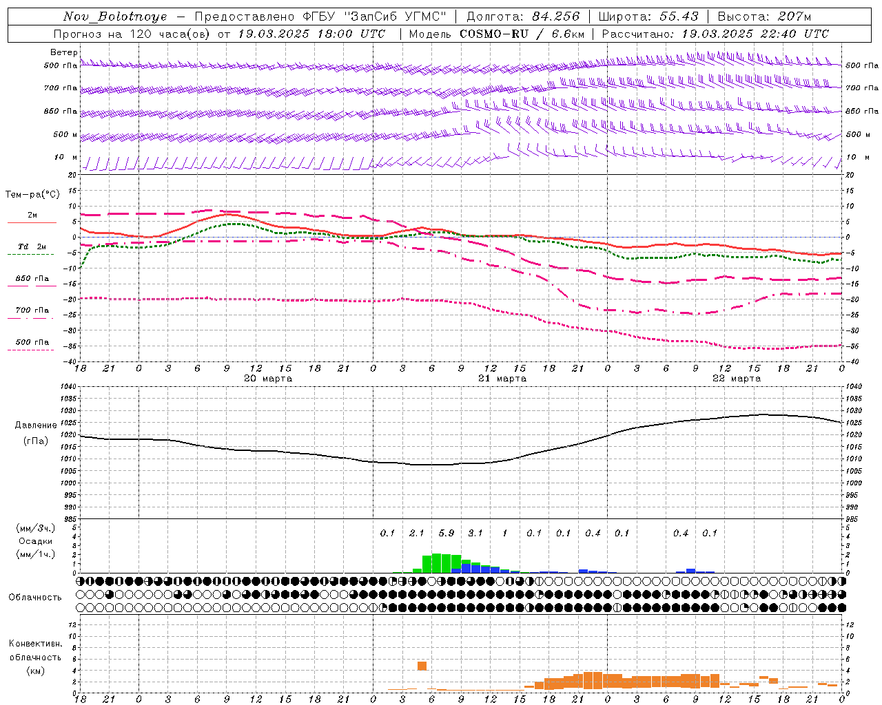Click the (км) unit label under облачность
882x705 pixels.
[x=36, y=671]
